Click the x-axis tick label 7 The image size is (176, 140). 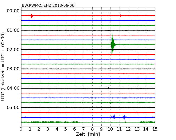coord(83,129)
